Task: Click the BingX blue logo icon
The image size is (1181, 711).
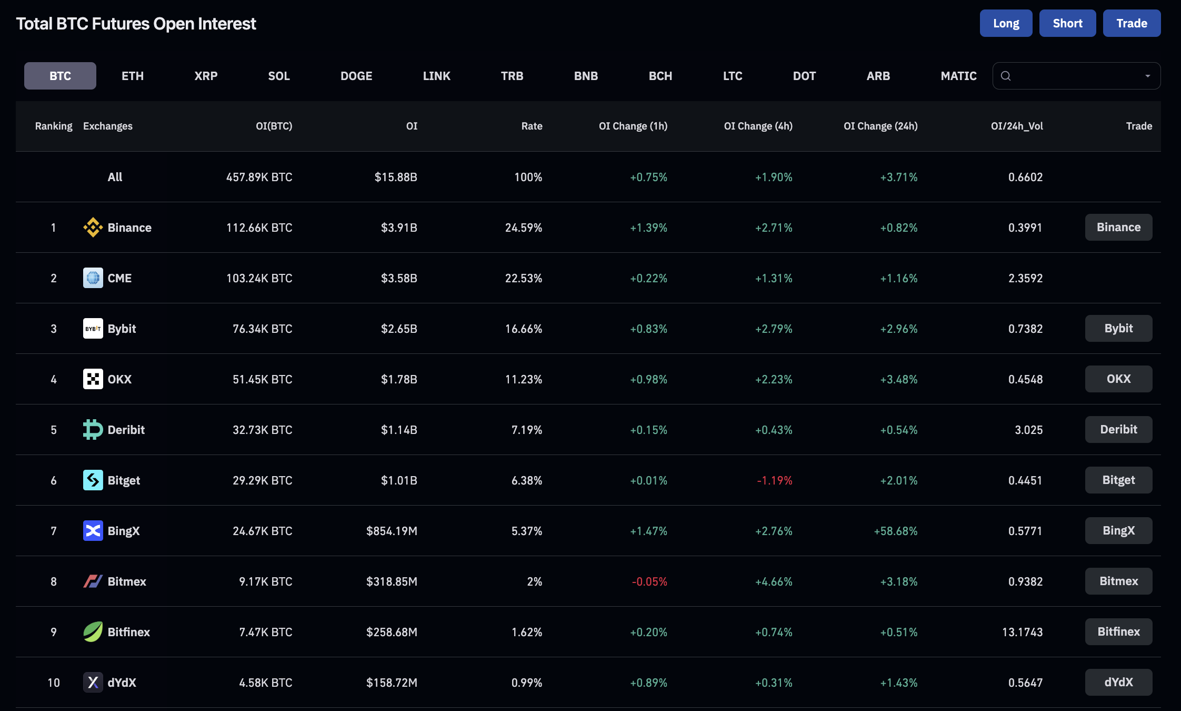Action: click(93, 531)
